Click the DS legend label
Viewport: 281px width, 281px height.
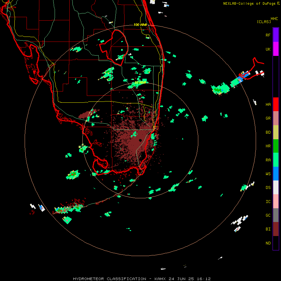pos(268,188)
